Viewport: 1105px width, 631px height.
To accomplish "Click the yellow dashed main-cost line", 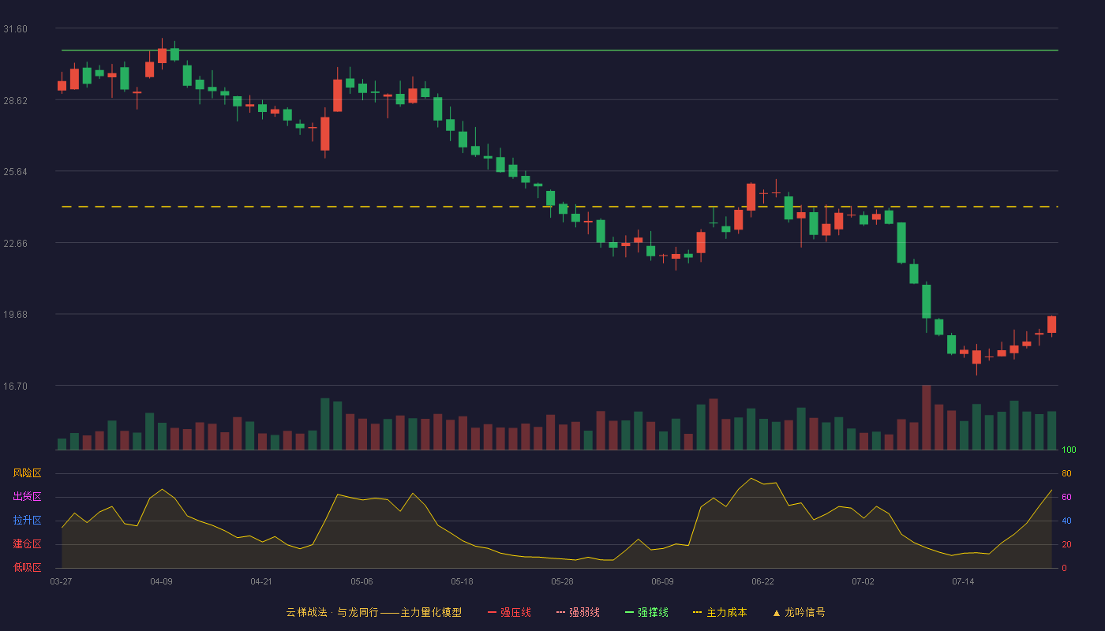I will pos(560,207).
